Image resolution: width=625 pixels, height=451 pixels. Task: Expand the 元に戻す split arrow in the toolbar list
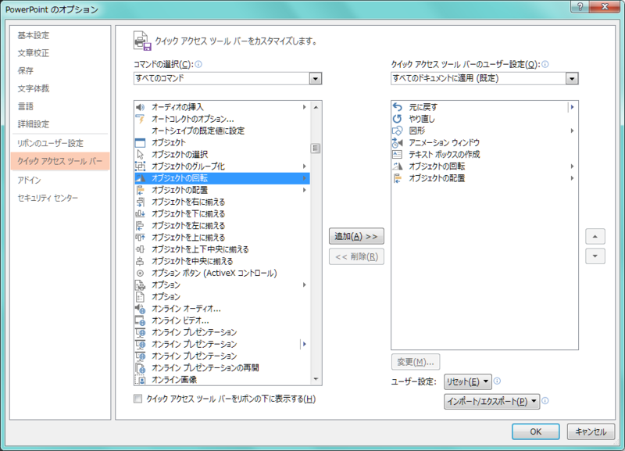click(x=572, y=107)
